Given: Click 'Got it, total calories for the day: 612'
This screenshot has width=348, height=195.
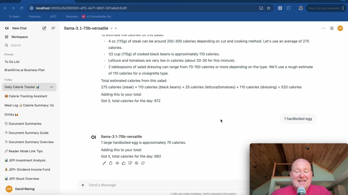Looking at the screenshot, I should click(131, 101).
